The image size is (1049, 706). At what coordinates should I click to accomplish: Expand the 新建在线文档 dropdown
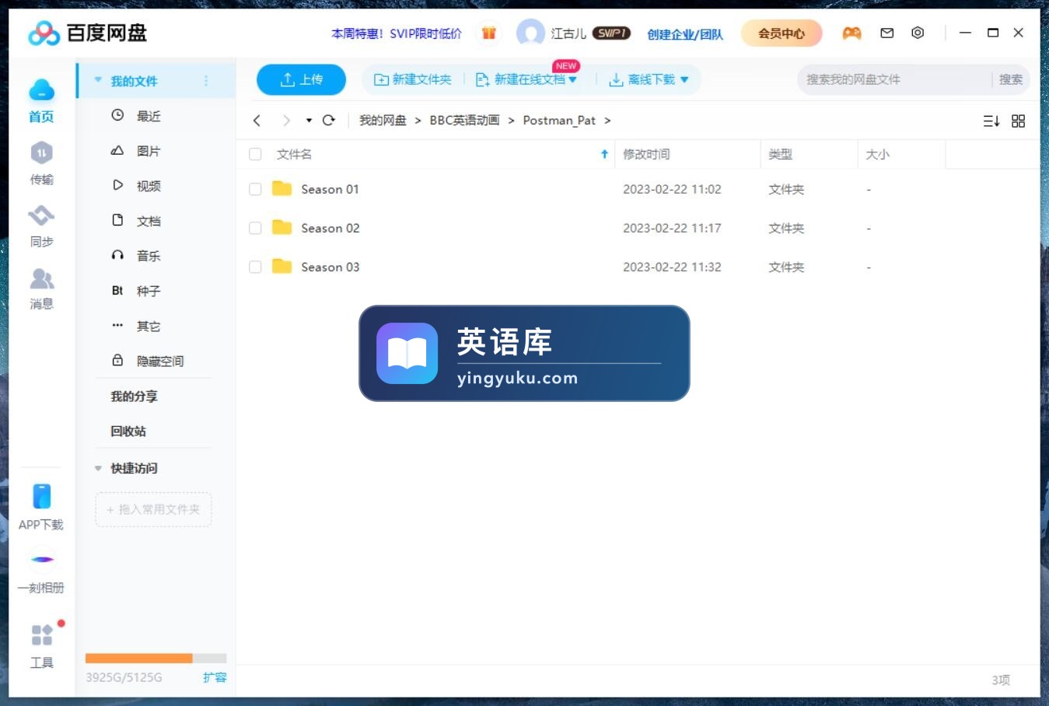(x=573, y=79)
